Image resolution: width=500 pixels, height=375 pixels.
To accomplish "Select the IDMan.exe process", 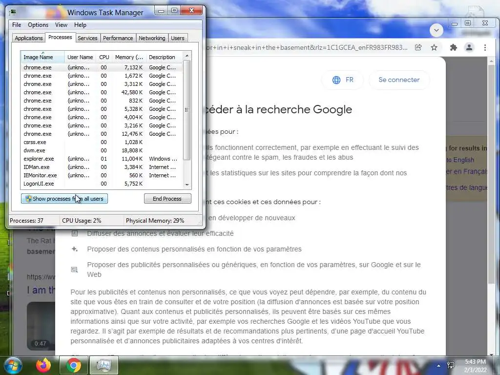I will point(102,167).
